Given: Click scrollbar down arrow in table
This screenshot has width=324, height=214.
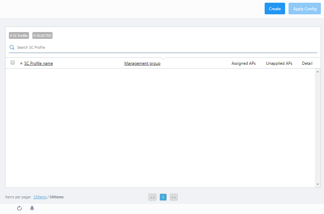Looking at the screenshot, I should pos(318,184).
